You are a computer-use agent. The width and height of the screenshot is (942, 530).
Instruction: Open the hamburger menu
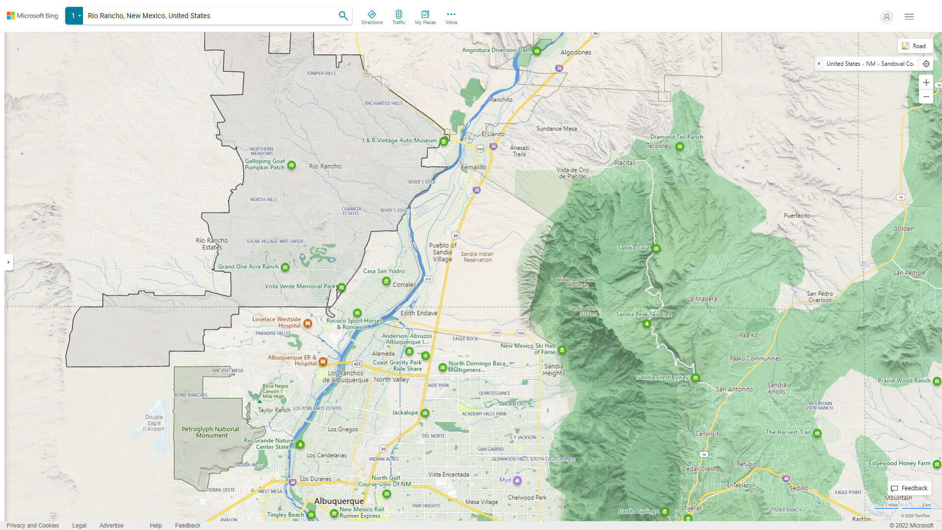click(909, 16)
